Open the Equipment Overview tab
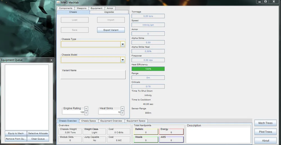281x145 pixels. [x=111, y=121]
